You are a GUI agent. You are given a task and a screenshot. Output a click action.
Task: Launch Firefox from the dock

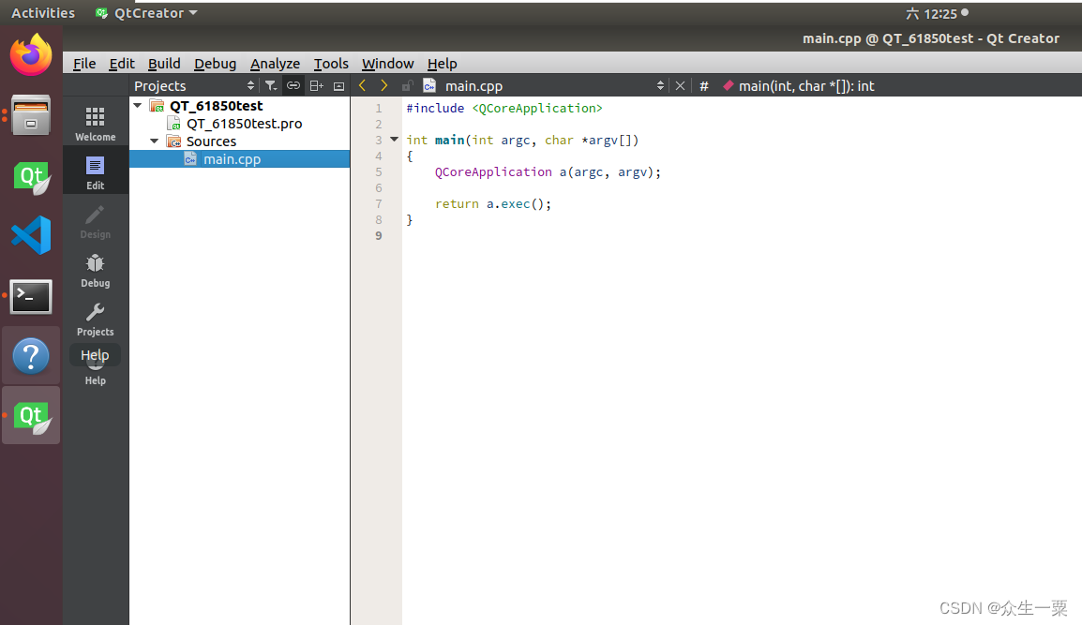coord(31,55)
